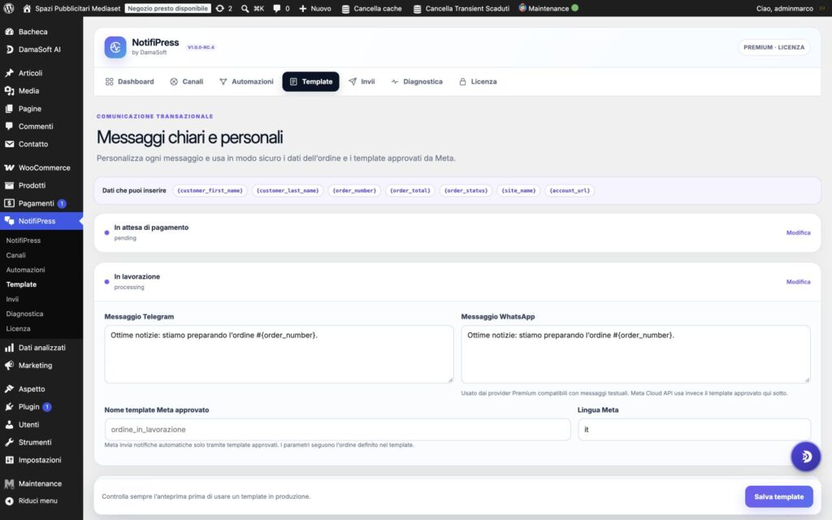Insert the {customer_last_name} placeholder chip
The image size is (832, 520).
[288, 190]
